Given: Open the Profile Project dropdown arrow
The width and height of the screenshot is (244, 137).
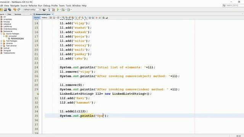Looking at the screenshot, I should 71,10.
